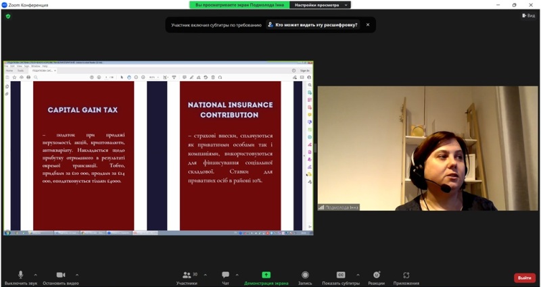The width and height of the screenshot is (541, 287).
Task: Open the Участники participants panel
Action: 187,276
